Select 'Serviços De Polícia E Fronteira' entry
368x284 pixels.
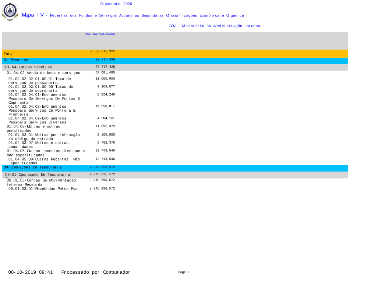tap(42, 110)
